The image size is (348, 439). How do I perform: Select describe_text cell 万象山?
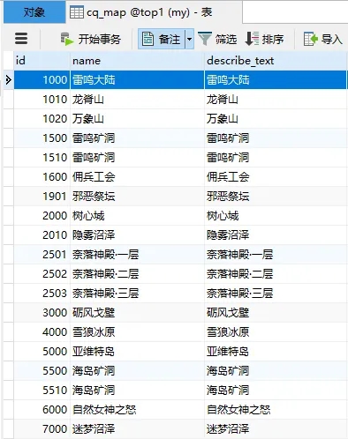[x=276, y=119]
